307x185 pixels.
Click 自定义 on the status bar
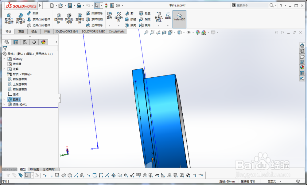(x=271, y=181)
